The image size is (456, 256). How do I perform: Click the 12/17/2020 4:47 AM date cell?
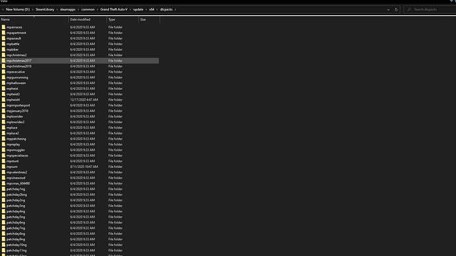pos(84,100)
